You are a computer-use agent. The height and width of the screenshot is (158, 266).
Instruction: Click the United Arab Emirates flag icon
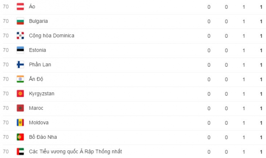[x=20, y=151]
